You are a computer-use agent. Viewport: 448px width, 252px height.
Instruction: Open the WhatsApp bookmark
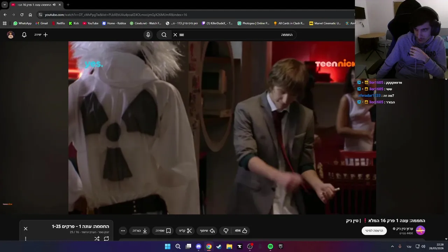click(x=22, y=23)
